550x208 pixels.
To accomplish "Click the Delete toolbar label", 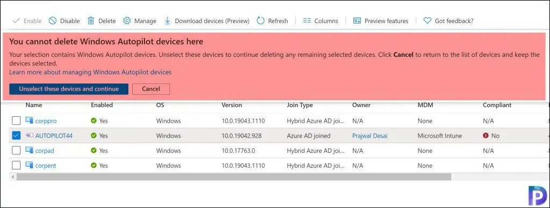I will click(x=107, y=21).
